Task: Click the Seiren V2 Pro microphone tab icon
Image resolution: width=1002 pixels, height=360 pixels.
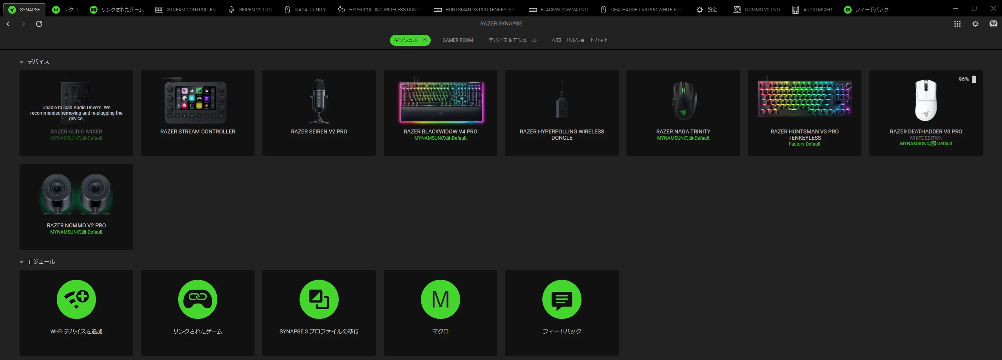Action: (x=231, y=10)
